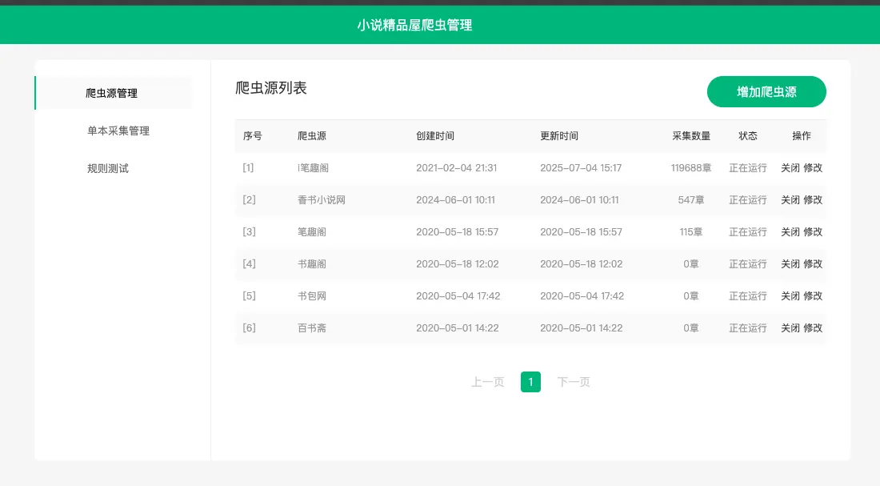Select the 书包网 source name
This screenshot has width=880, height=486.
pyautogui.click(x=311, y=296)
